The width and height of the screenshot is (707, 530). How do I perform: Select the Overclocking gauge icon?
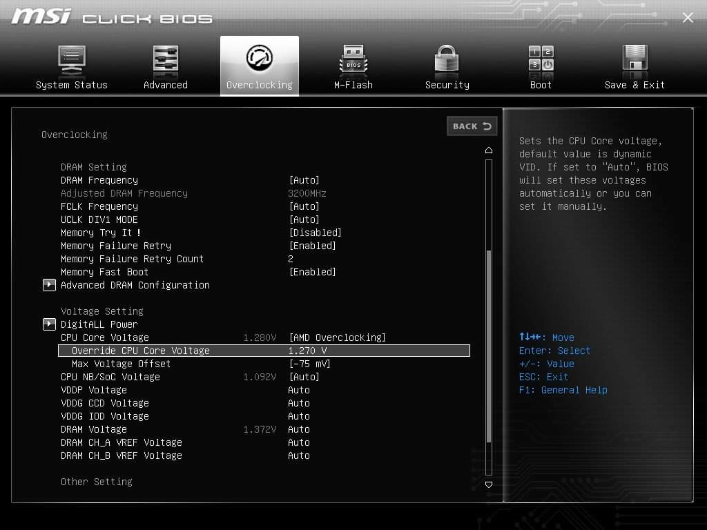260,58
